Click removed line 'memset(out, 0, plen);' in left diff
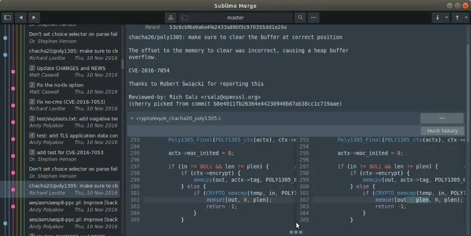Image resolution: width=471 pixels, height=236 pixels. pos(239,200)
